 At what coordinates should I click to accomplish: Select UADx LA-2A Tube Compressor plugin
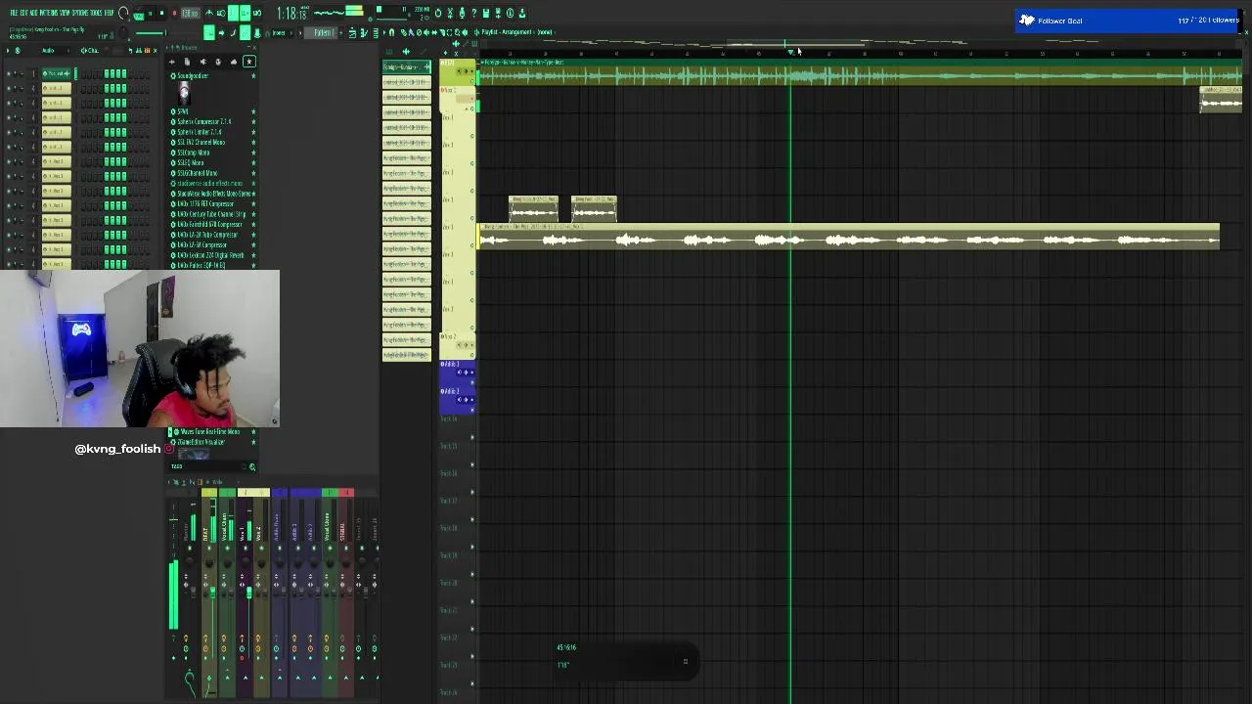(x=207, y=235)
